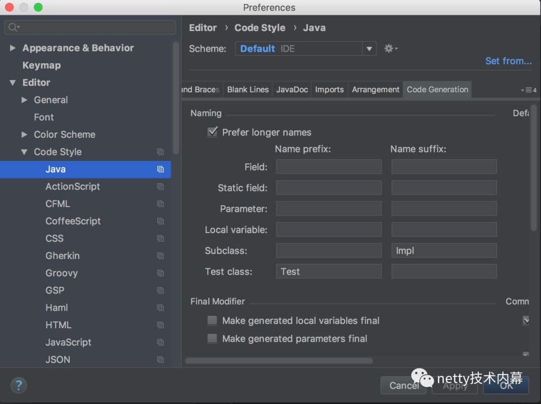Switch to the Imports tab
541x404 pixels.
pos(330,89)
